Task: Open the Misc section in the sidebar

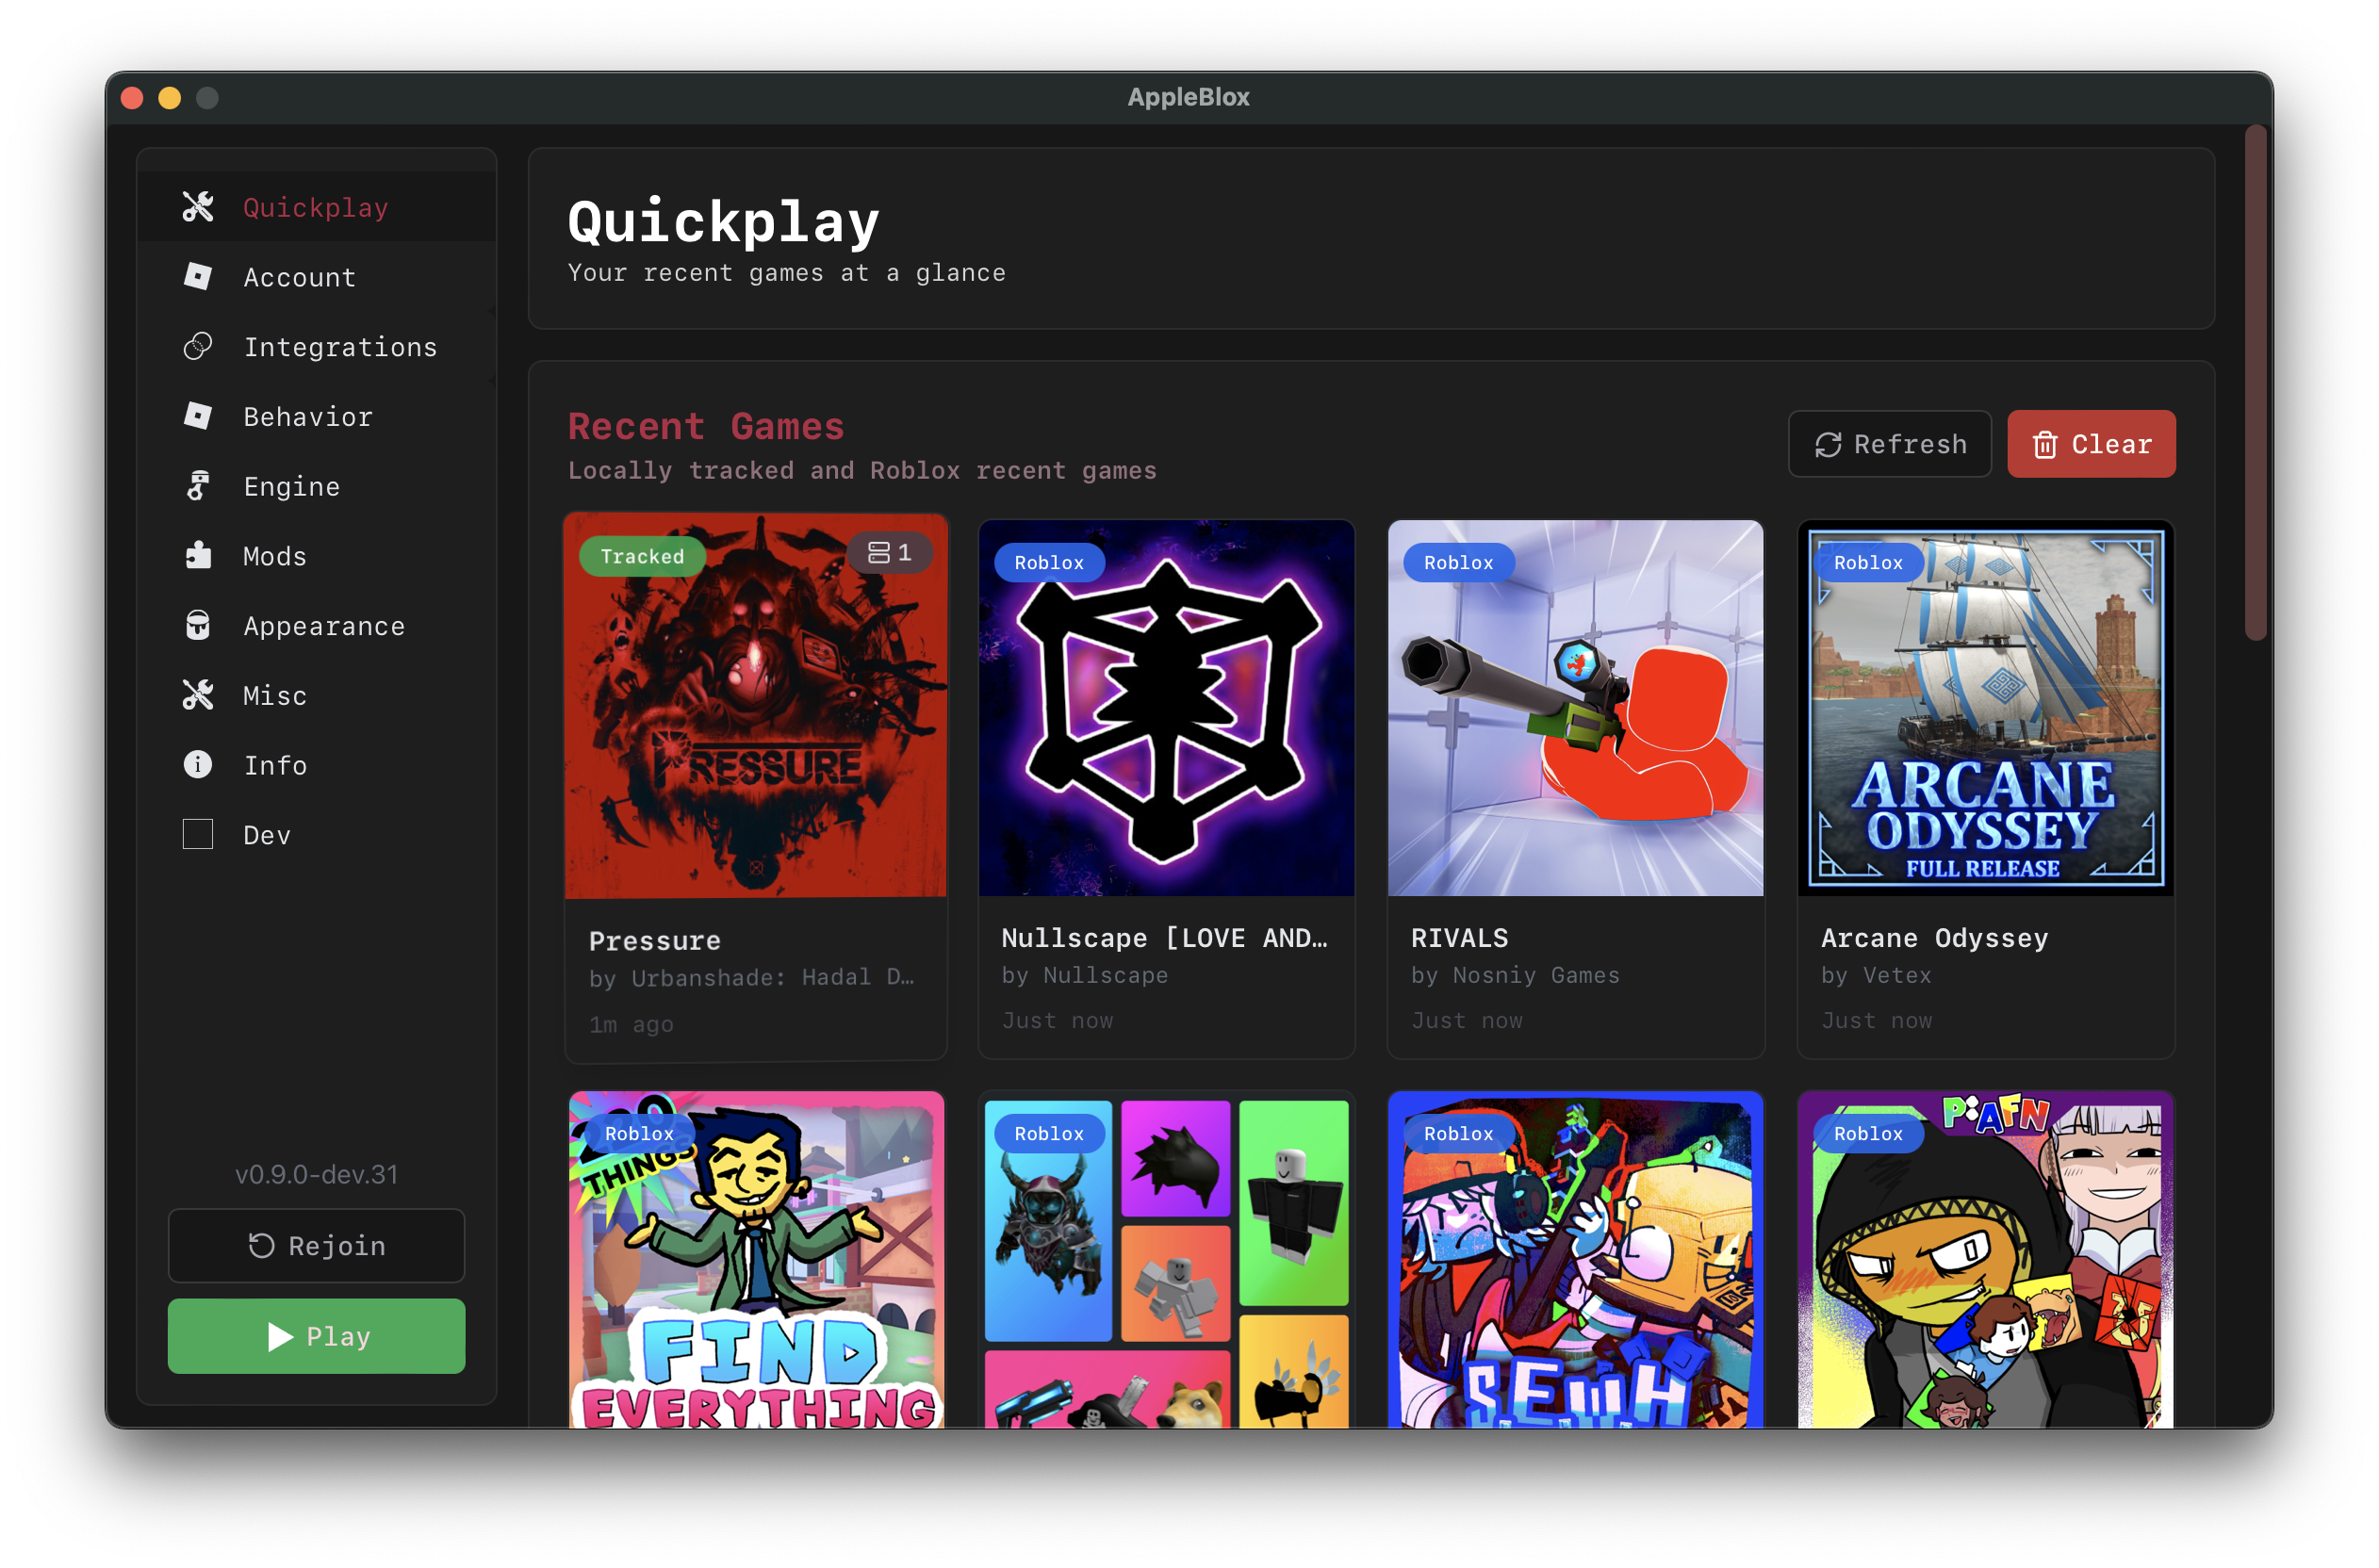Action: point(275,695)
